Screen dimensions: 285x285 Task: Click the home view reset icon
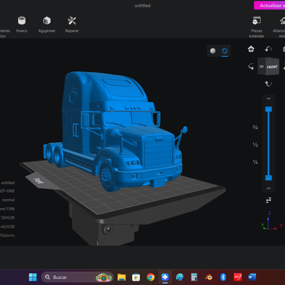[251, 49]
